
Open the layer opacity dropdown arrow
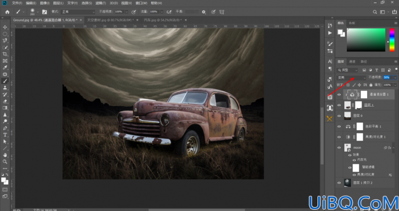(x=395, y=78)
